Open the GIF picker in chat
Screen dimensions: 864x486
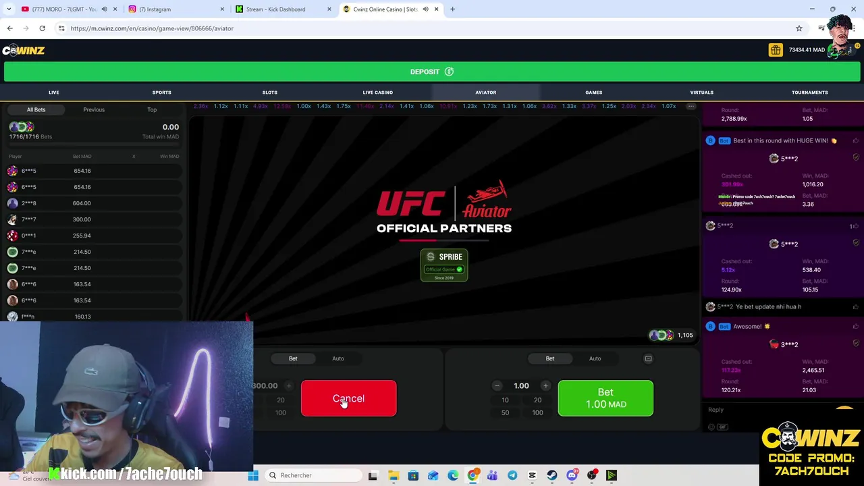point(722,427)
